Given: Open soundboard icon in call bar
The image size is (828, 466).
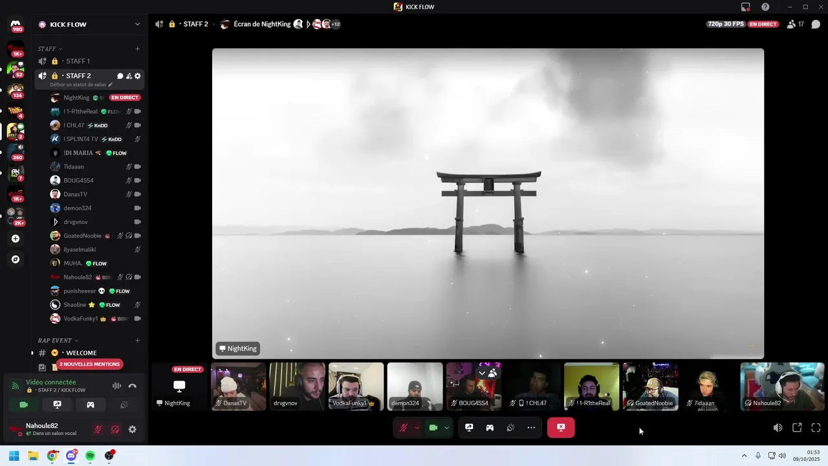Looking at the screenshot, I should pos(510,428).
